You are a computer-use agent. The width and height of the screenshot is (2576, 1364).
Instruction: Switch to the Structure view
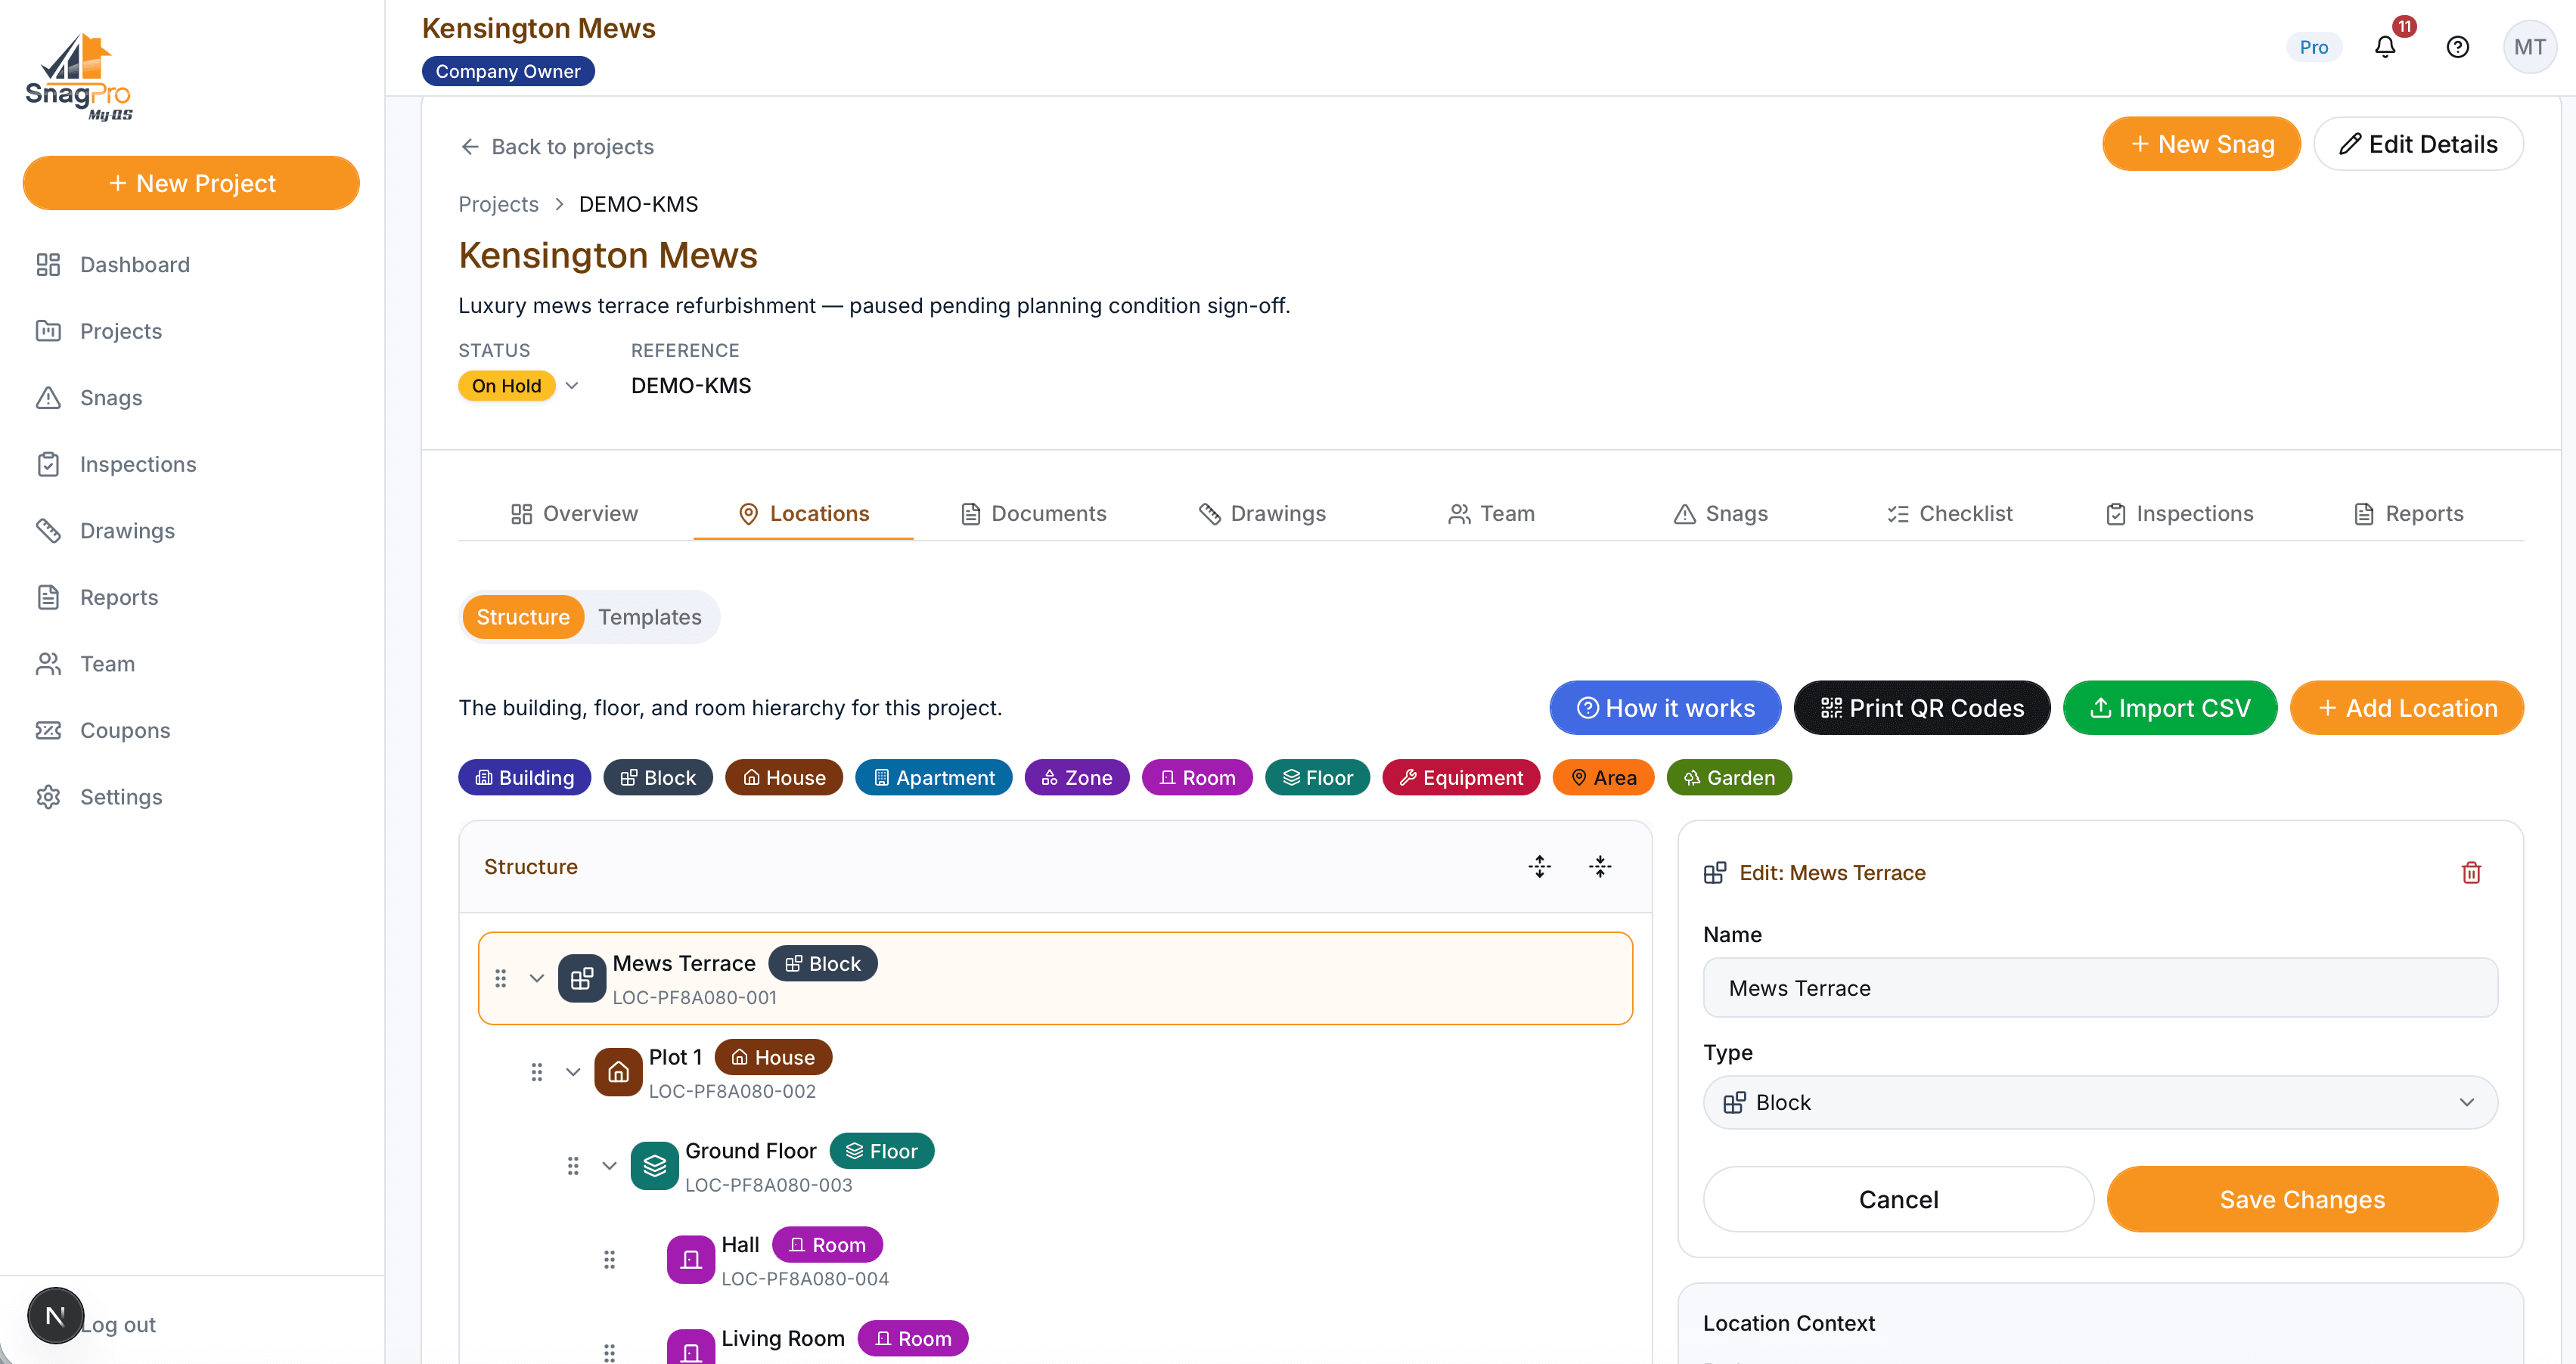[522, 617]
